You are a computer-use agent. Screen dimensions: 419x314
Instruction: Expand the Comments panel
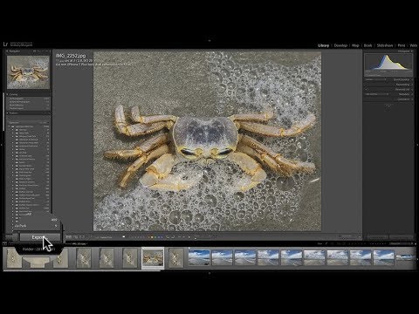[412, 99]
